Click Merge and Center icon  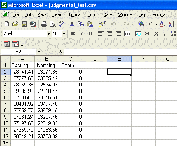point(127,34)
